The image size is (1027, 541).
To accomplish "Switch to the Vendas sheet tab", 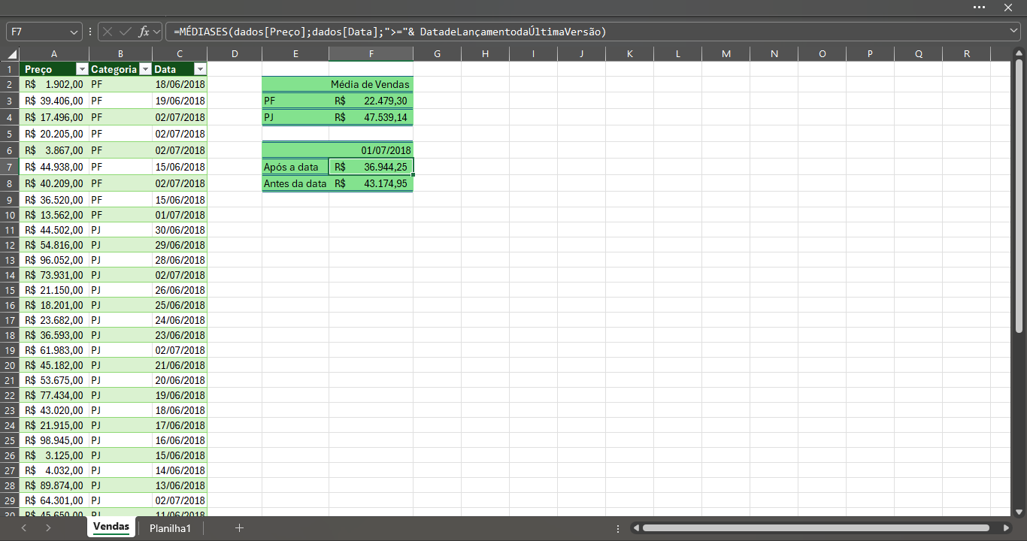I will (x=111, y=527).
